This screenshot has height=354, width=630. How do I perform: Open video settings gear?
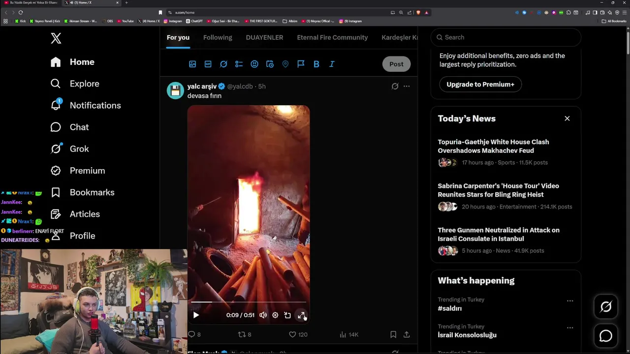point(275,315)
